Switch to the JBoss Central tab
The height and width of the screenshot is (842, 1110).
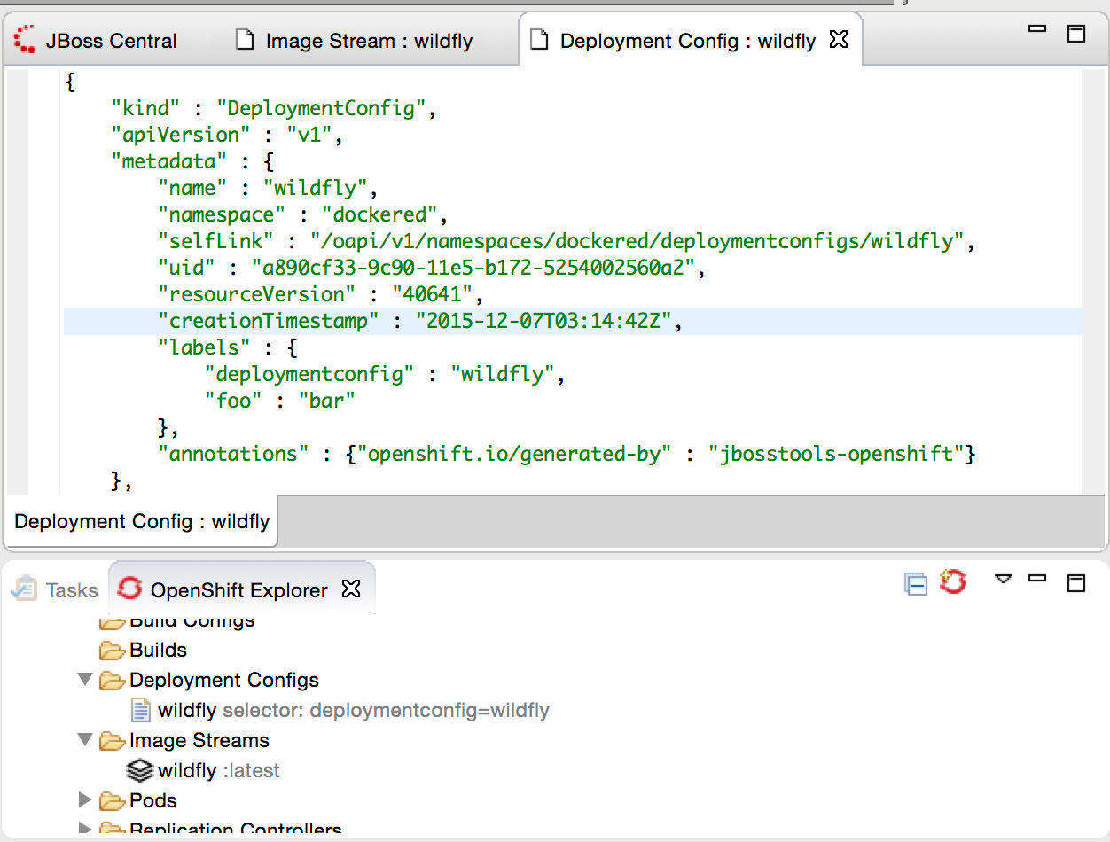pyautogui.click(x=98, y=41)
